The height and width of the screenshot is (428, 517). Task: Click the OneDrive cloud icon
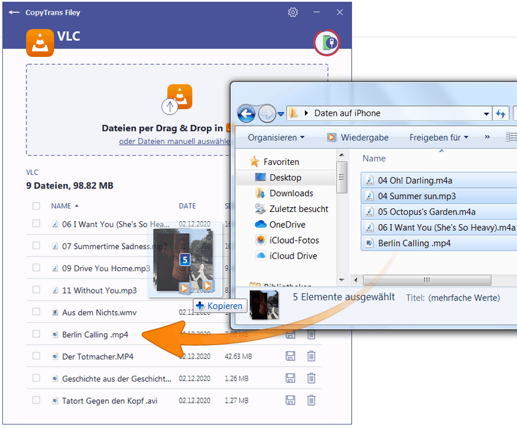click(x=260, y=224)
